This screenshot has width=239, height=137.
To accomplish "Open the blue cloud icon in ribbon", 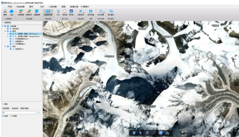I will 11,11.
